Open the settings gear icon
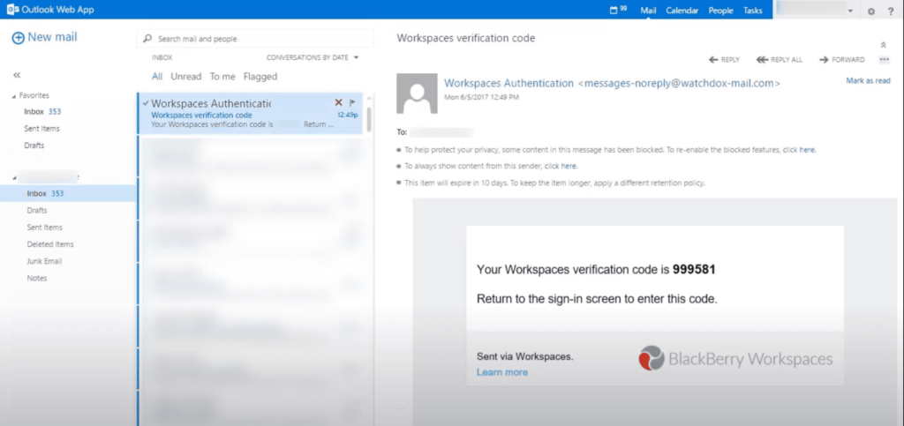Viewport: 904px width, 426px height. (x=871, y=11)
